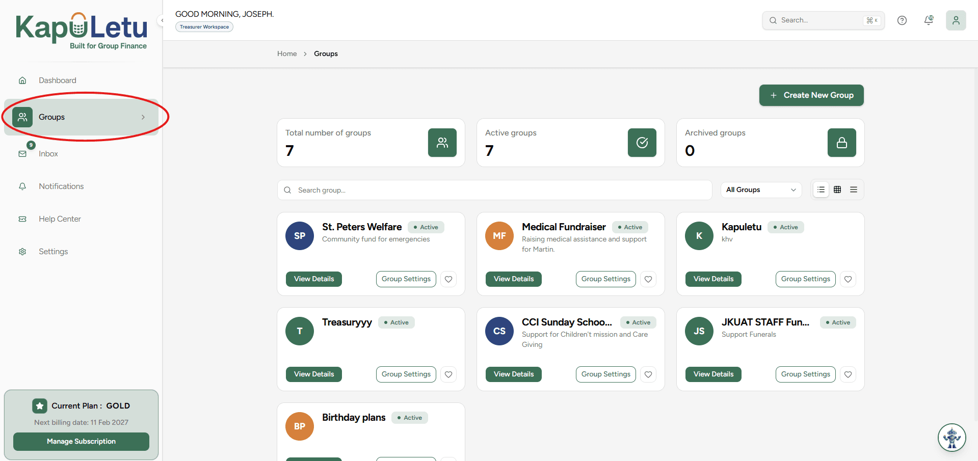The image size is (978, 461).
Task: Open the user profile avatar icon
Action: pyautogui.click(x=956, y=20)
